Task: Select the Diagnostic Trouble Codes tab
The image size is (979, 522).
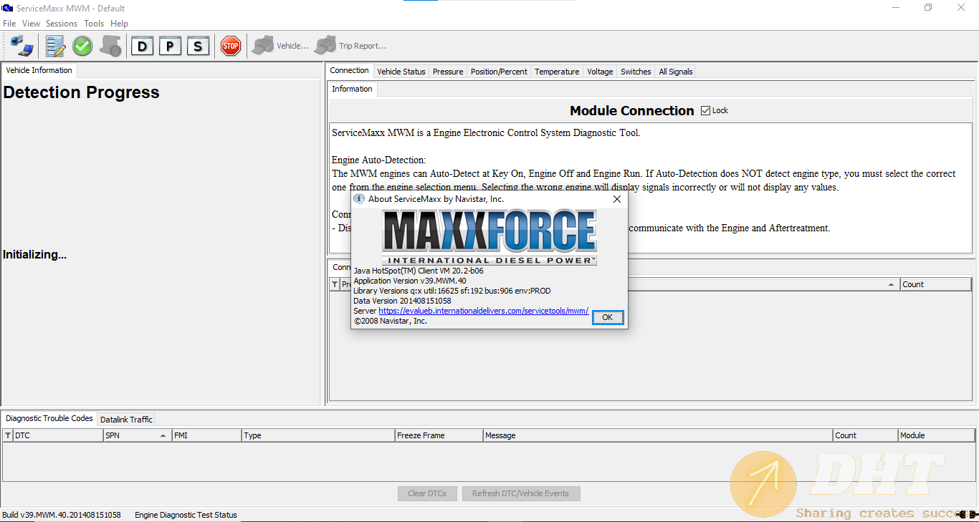Action: 49,418
